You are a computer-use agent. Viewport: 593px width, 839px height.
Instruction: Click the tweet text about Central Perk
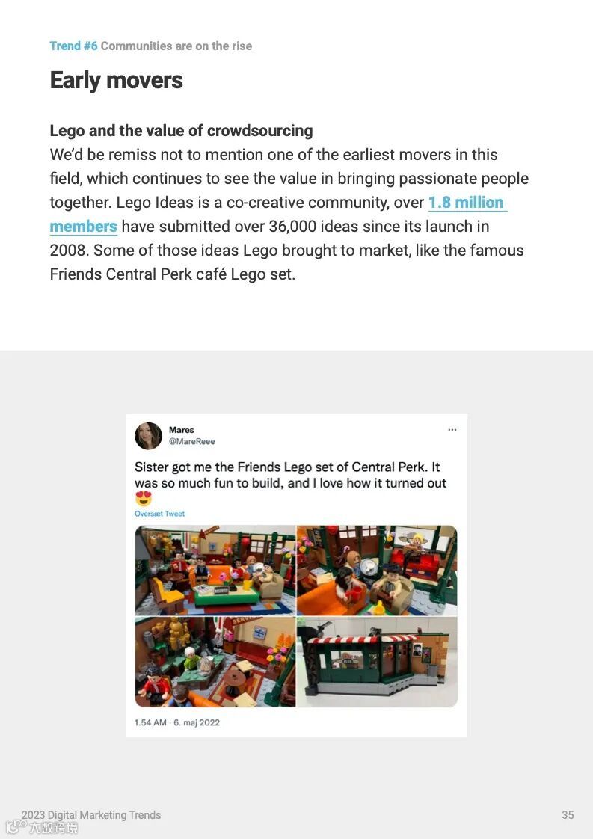tap(290, 475)
